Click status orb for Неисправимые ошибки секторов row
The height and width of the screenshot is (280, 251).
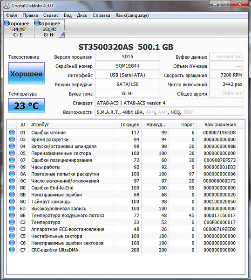pos(12,243)
